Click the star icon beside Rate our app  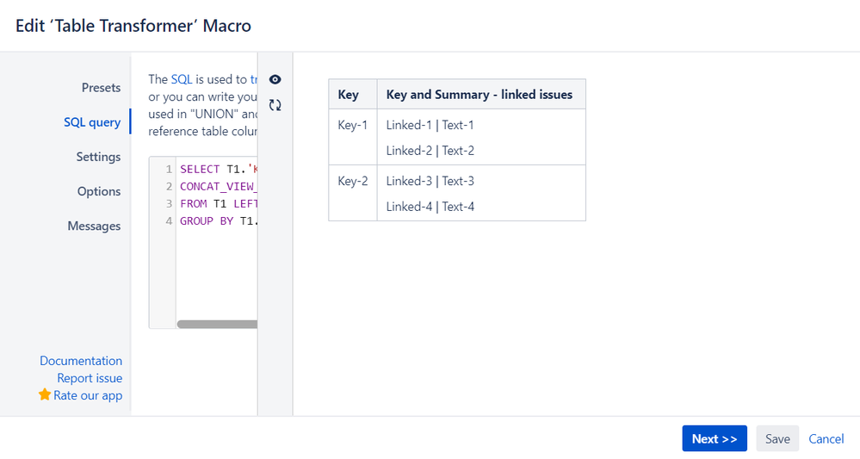point(45,394)
